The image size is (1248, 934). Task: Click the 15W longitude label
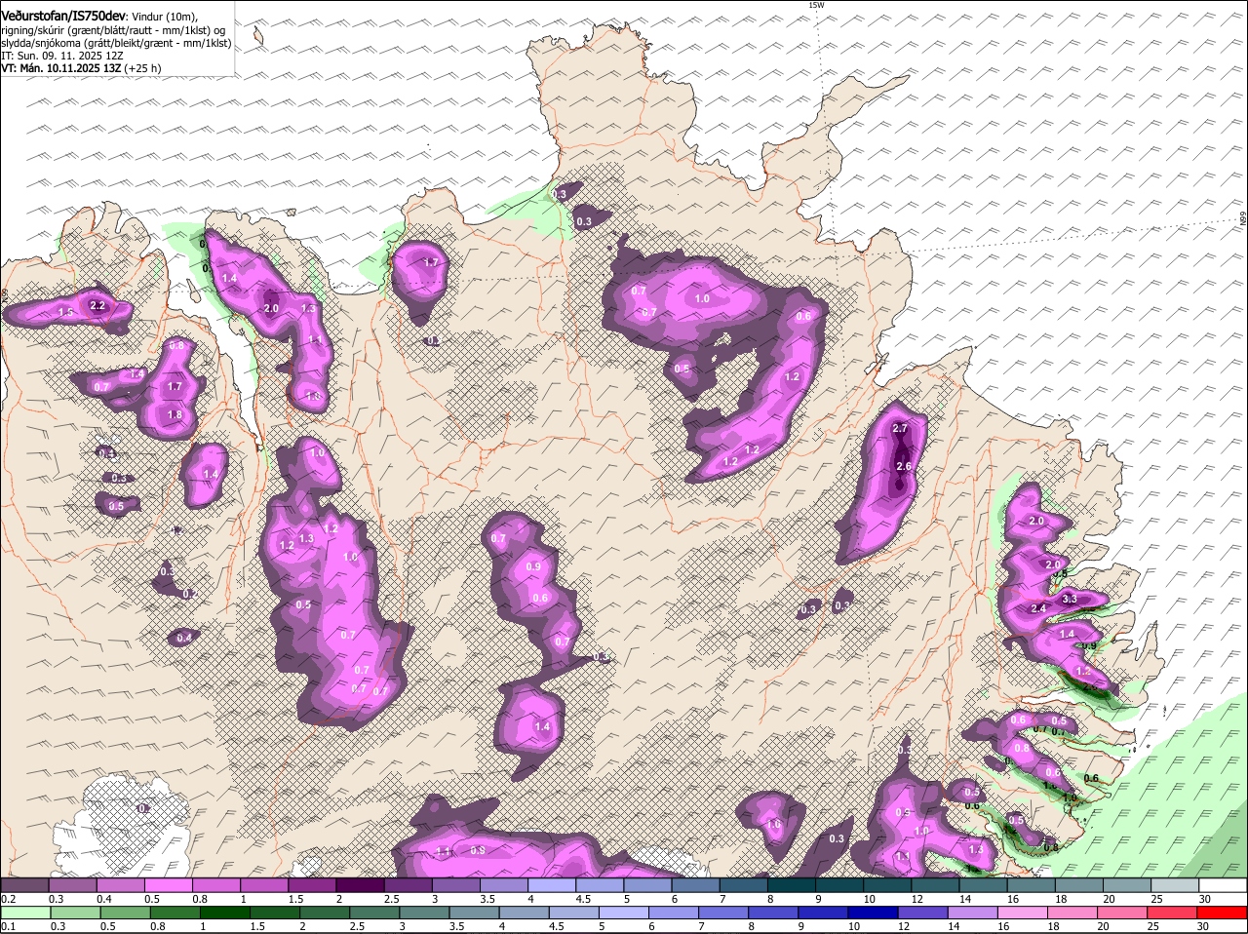tap(816, 5)
